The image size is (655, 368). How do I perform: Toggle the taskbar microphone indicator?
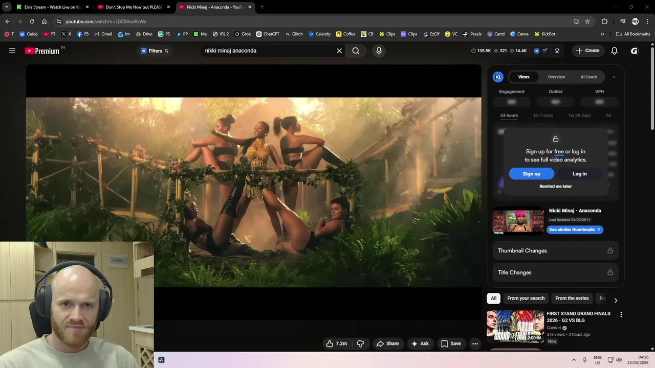[584, 360]
